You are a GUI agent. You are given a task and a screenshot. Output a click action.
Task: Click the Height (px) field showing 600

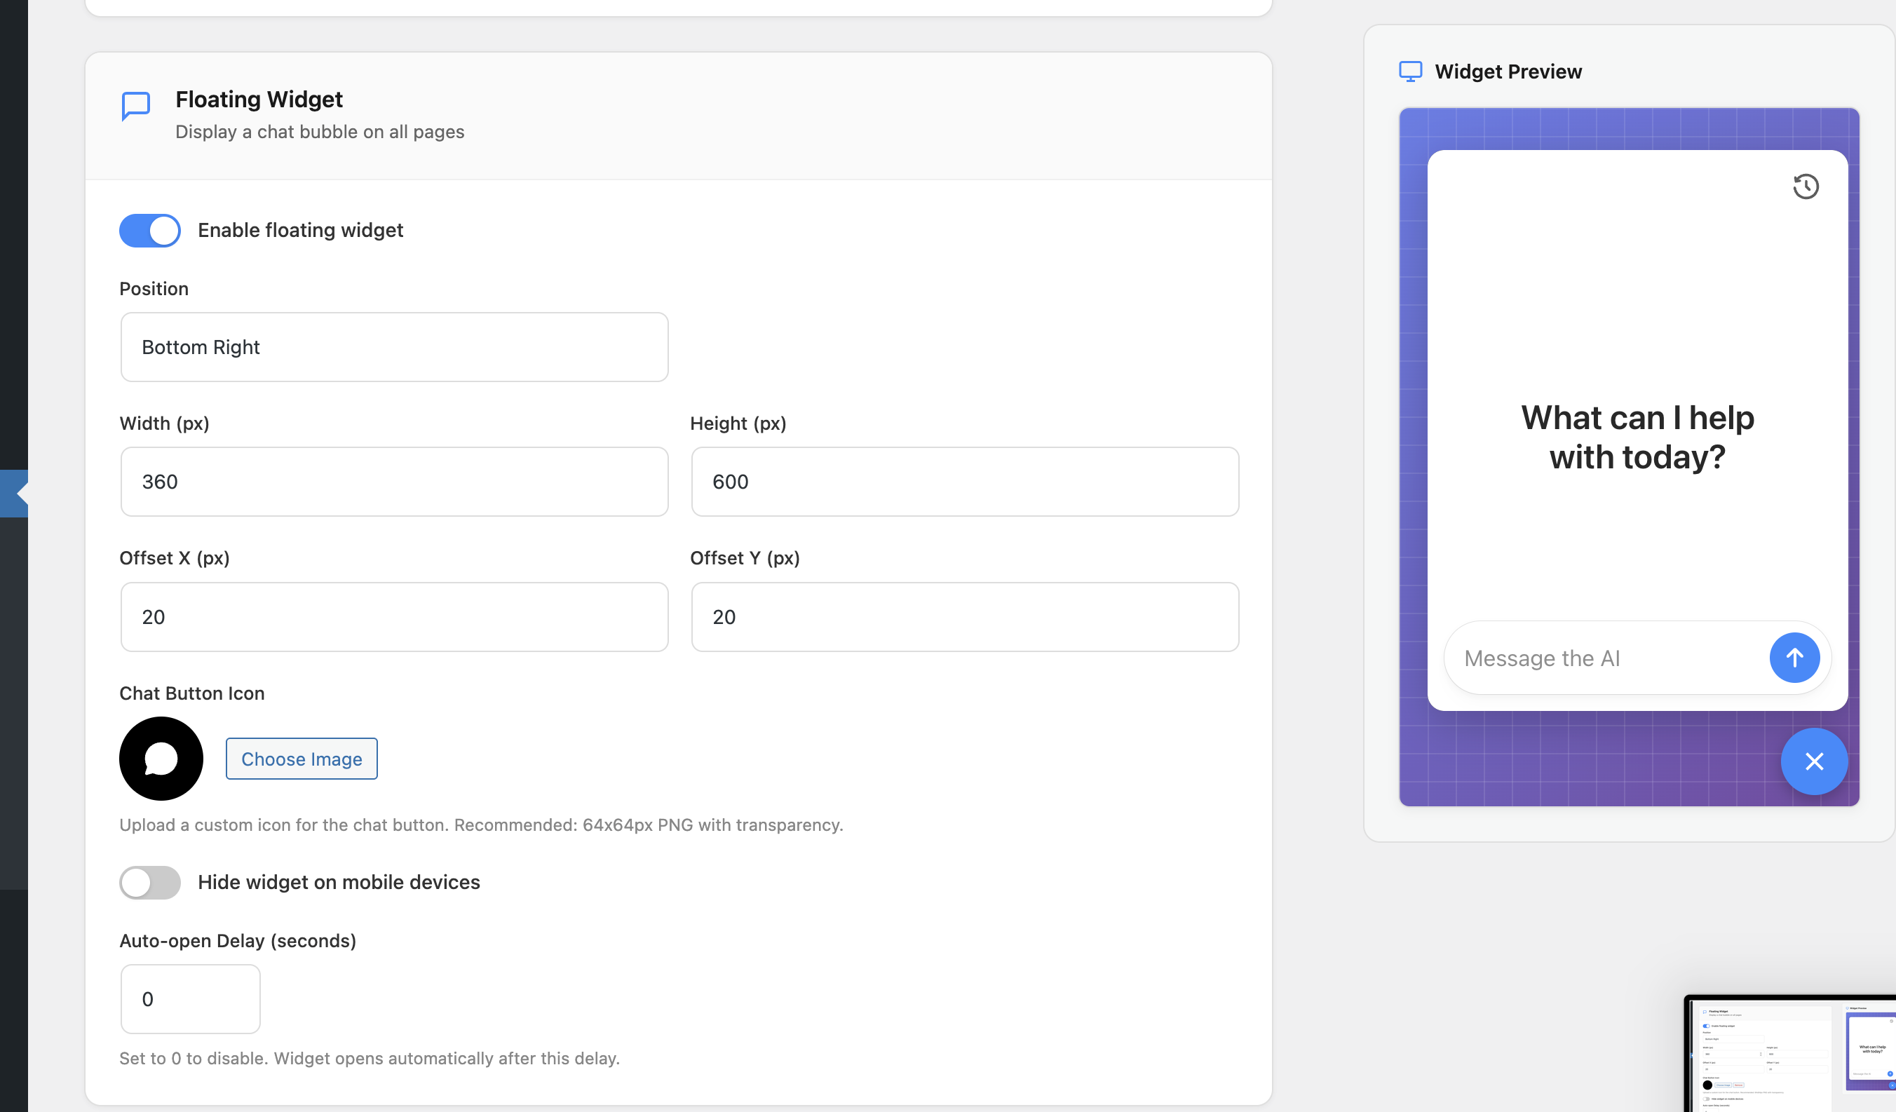[x=965, y=482]
